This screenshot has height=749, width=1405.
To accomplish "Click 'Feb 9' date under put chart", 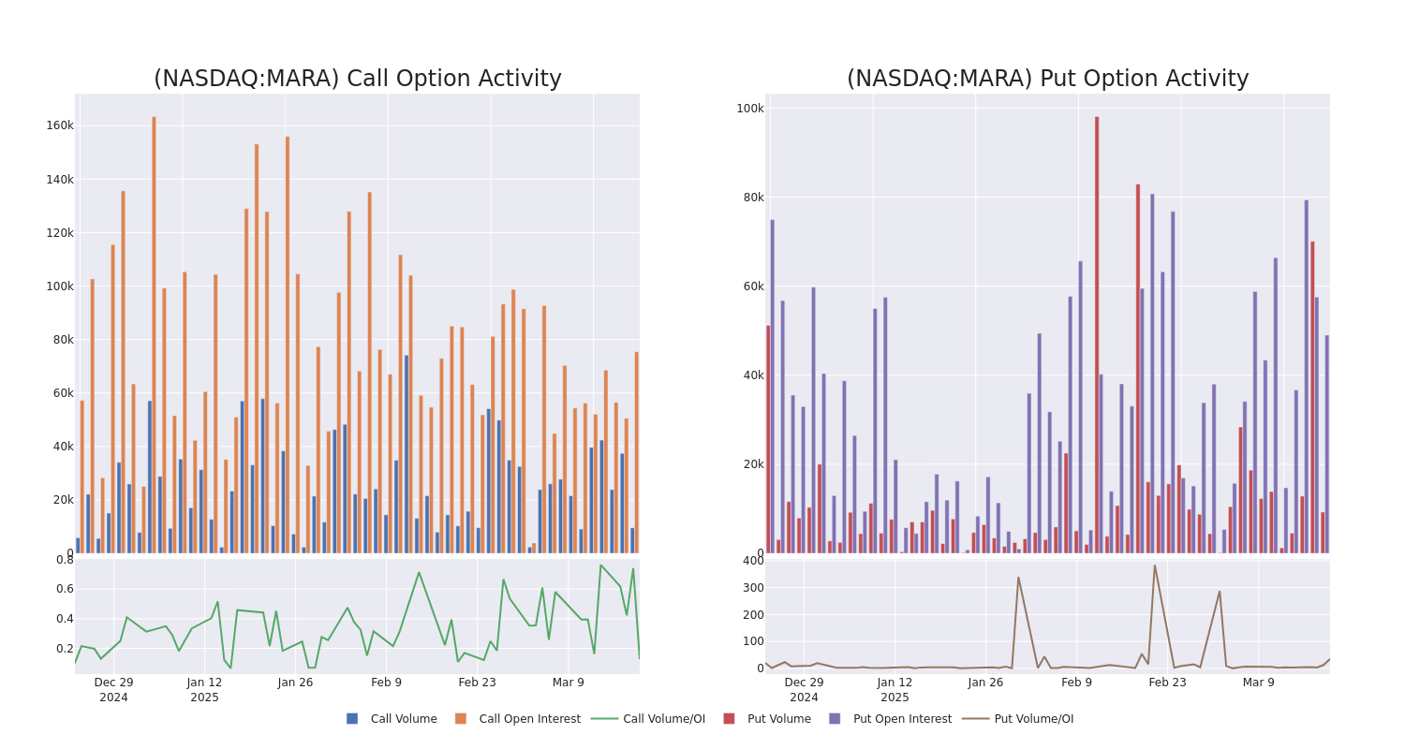I will pos(1076,683).
